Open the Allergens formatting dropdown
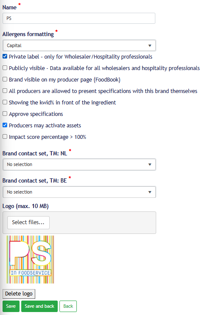The height and width of the screenshot is (315, 205). (79, 45)
